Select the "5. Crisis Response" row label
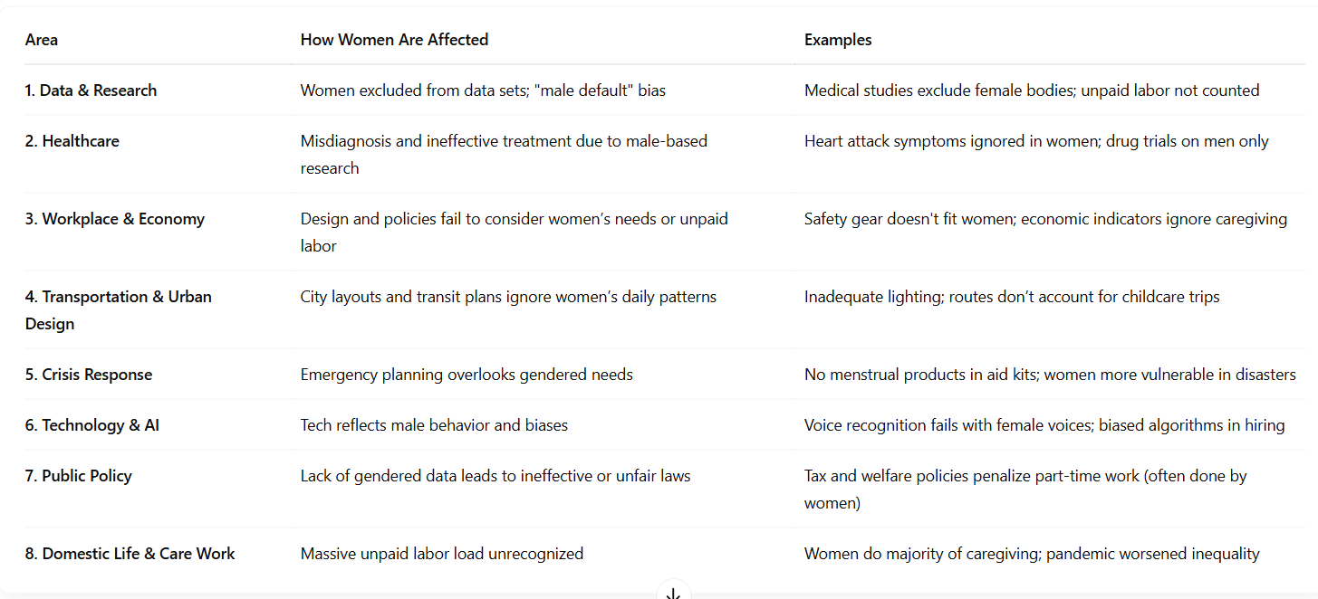The height and width of the screenshot is (599, 1318). click(x=89, y=375)
